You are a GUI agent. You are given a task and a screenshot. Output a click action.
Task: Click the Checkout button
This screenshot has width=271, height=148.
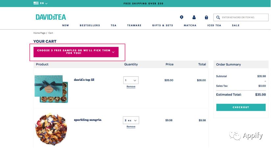241,107
